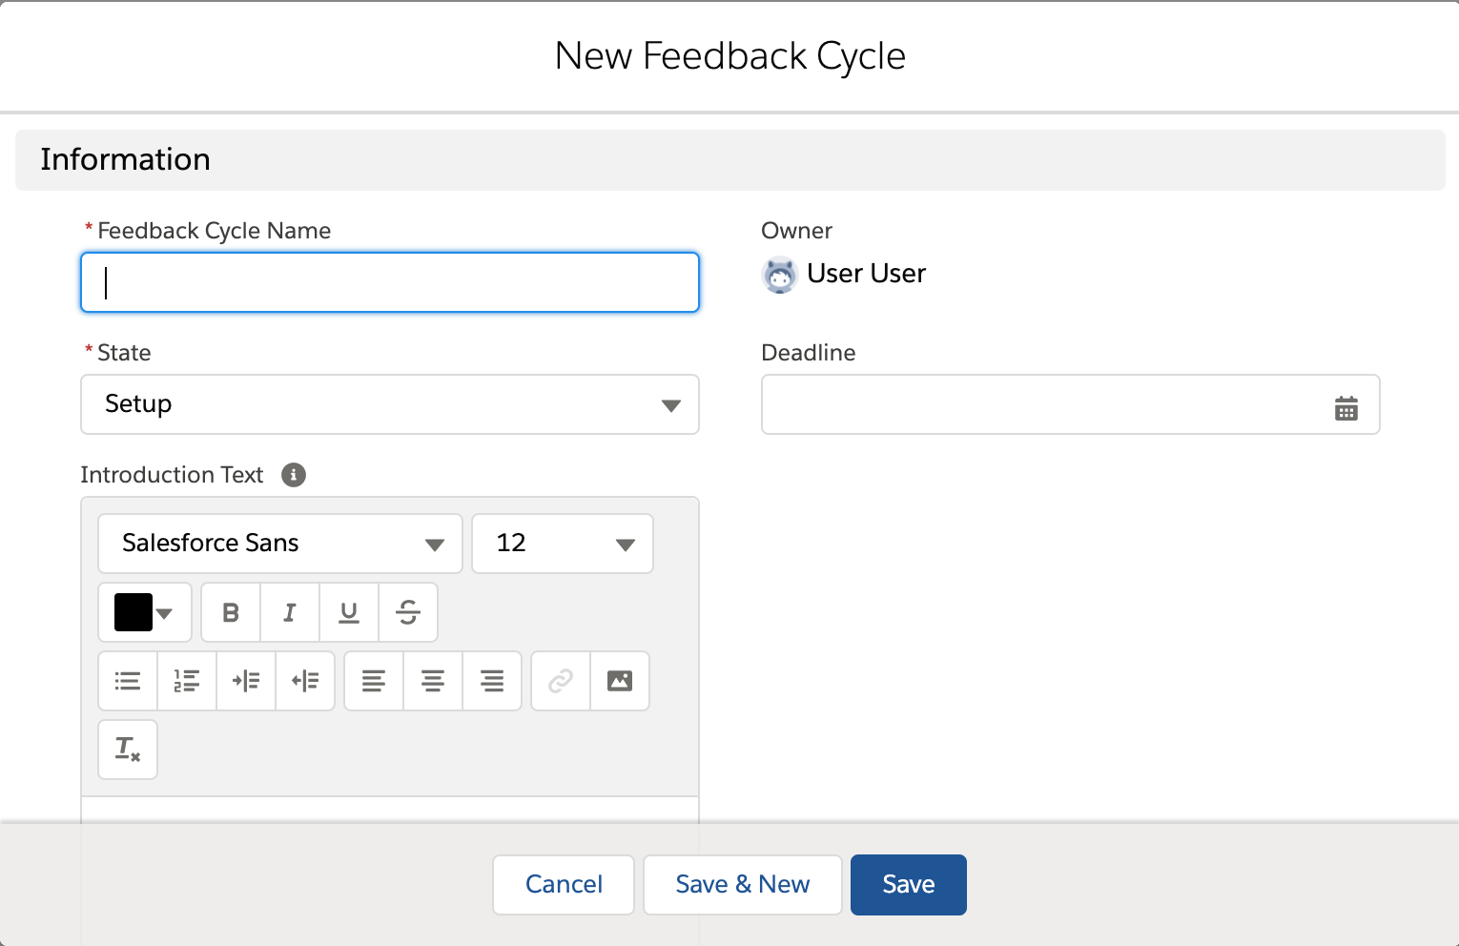Image resolution: width=1459 pixels, height=946 pixels.
Task: Center align the text
Action: coord(433,681)
